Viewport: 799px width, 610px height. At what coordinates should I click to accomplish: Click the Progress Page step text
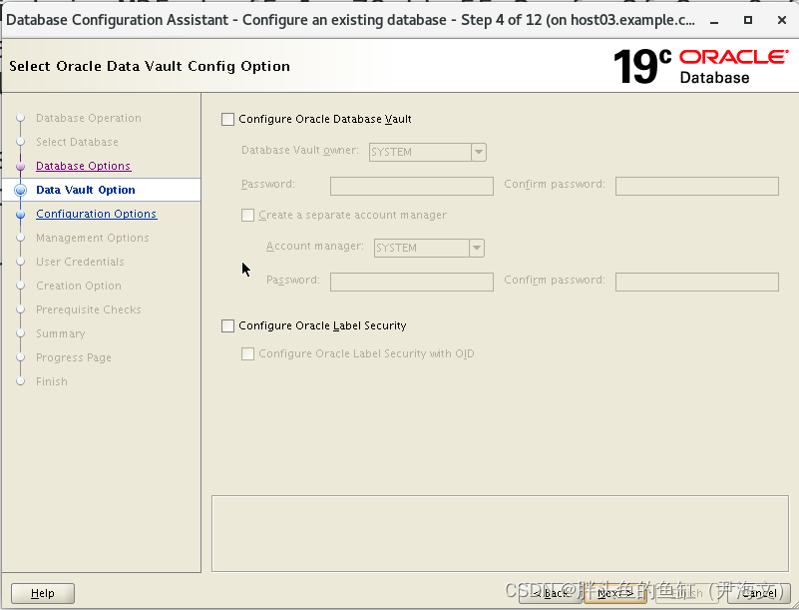74,357
